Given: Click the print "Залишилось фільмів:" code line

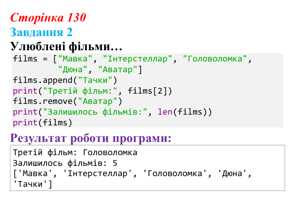Looking at the screenshot, I should (x=112, y=112).
